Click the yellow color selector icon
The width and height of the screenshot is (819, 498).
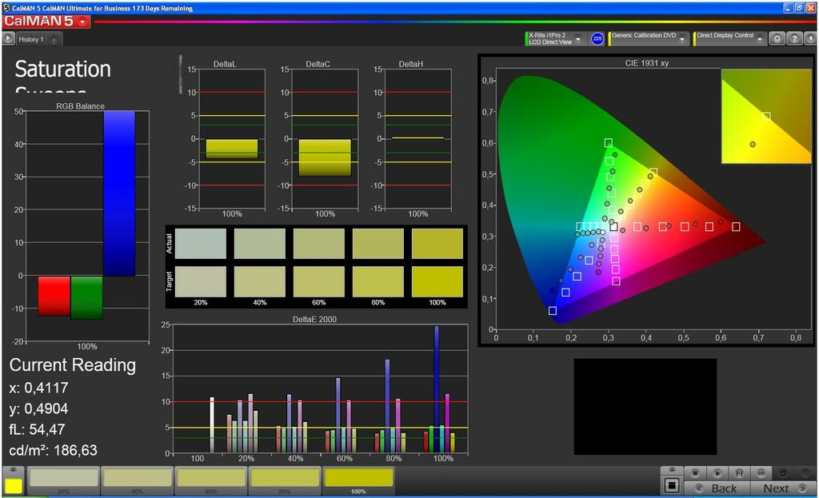click(x=14, y=485)
